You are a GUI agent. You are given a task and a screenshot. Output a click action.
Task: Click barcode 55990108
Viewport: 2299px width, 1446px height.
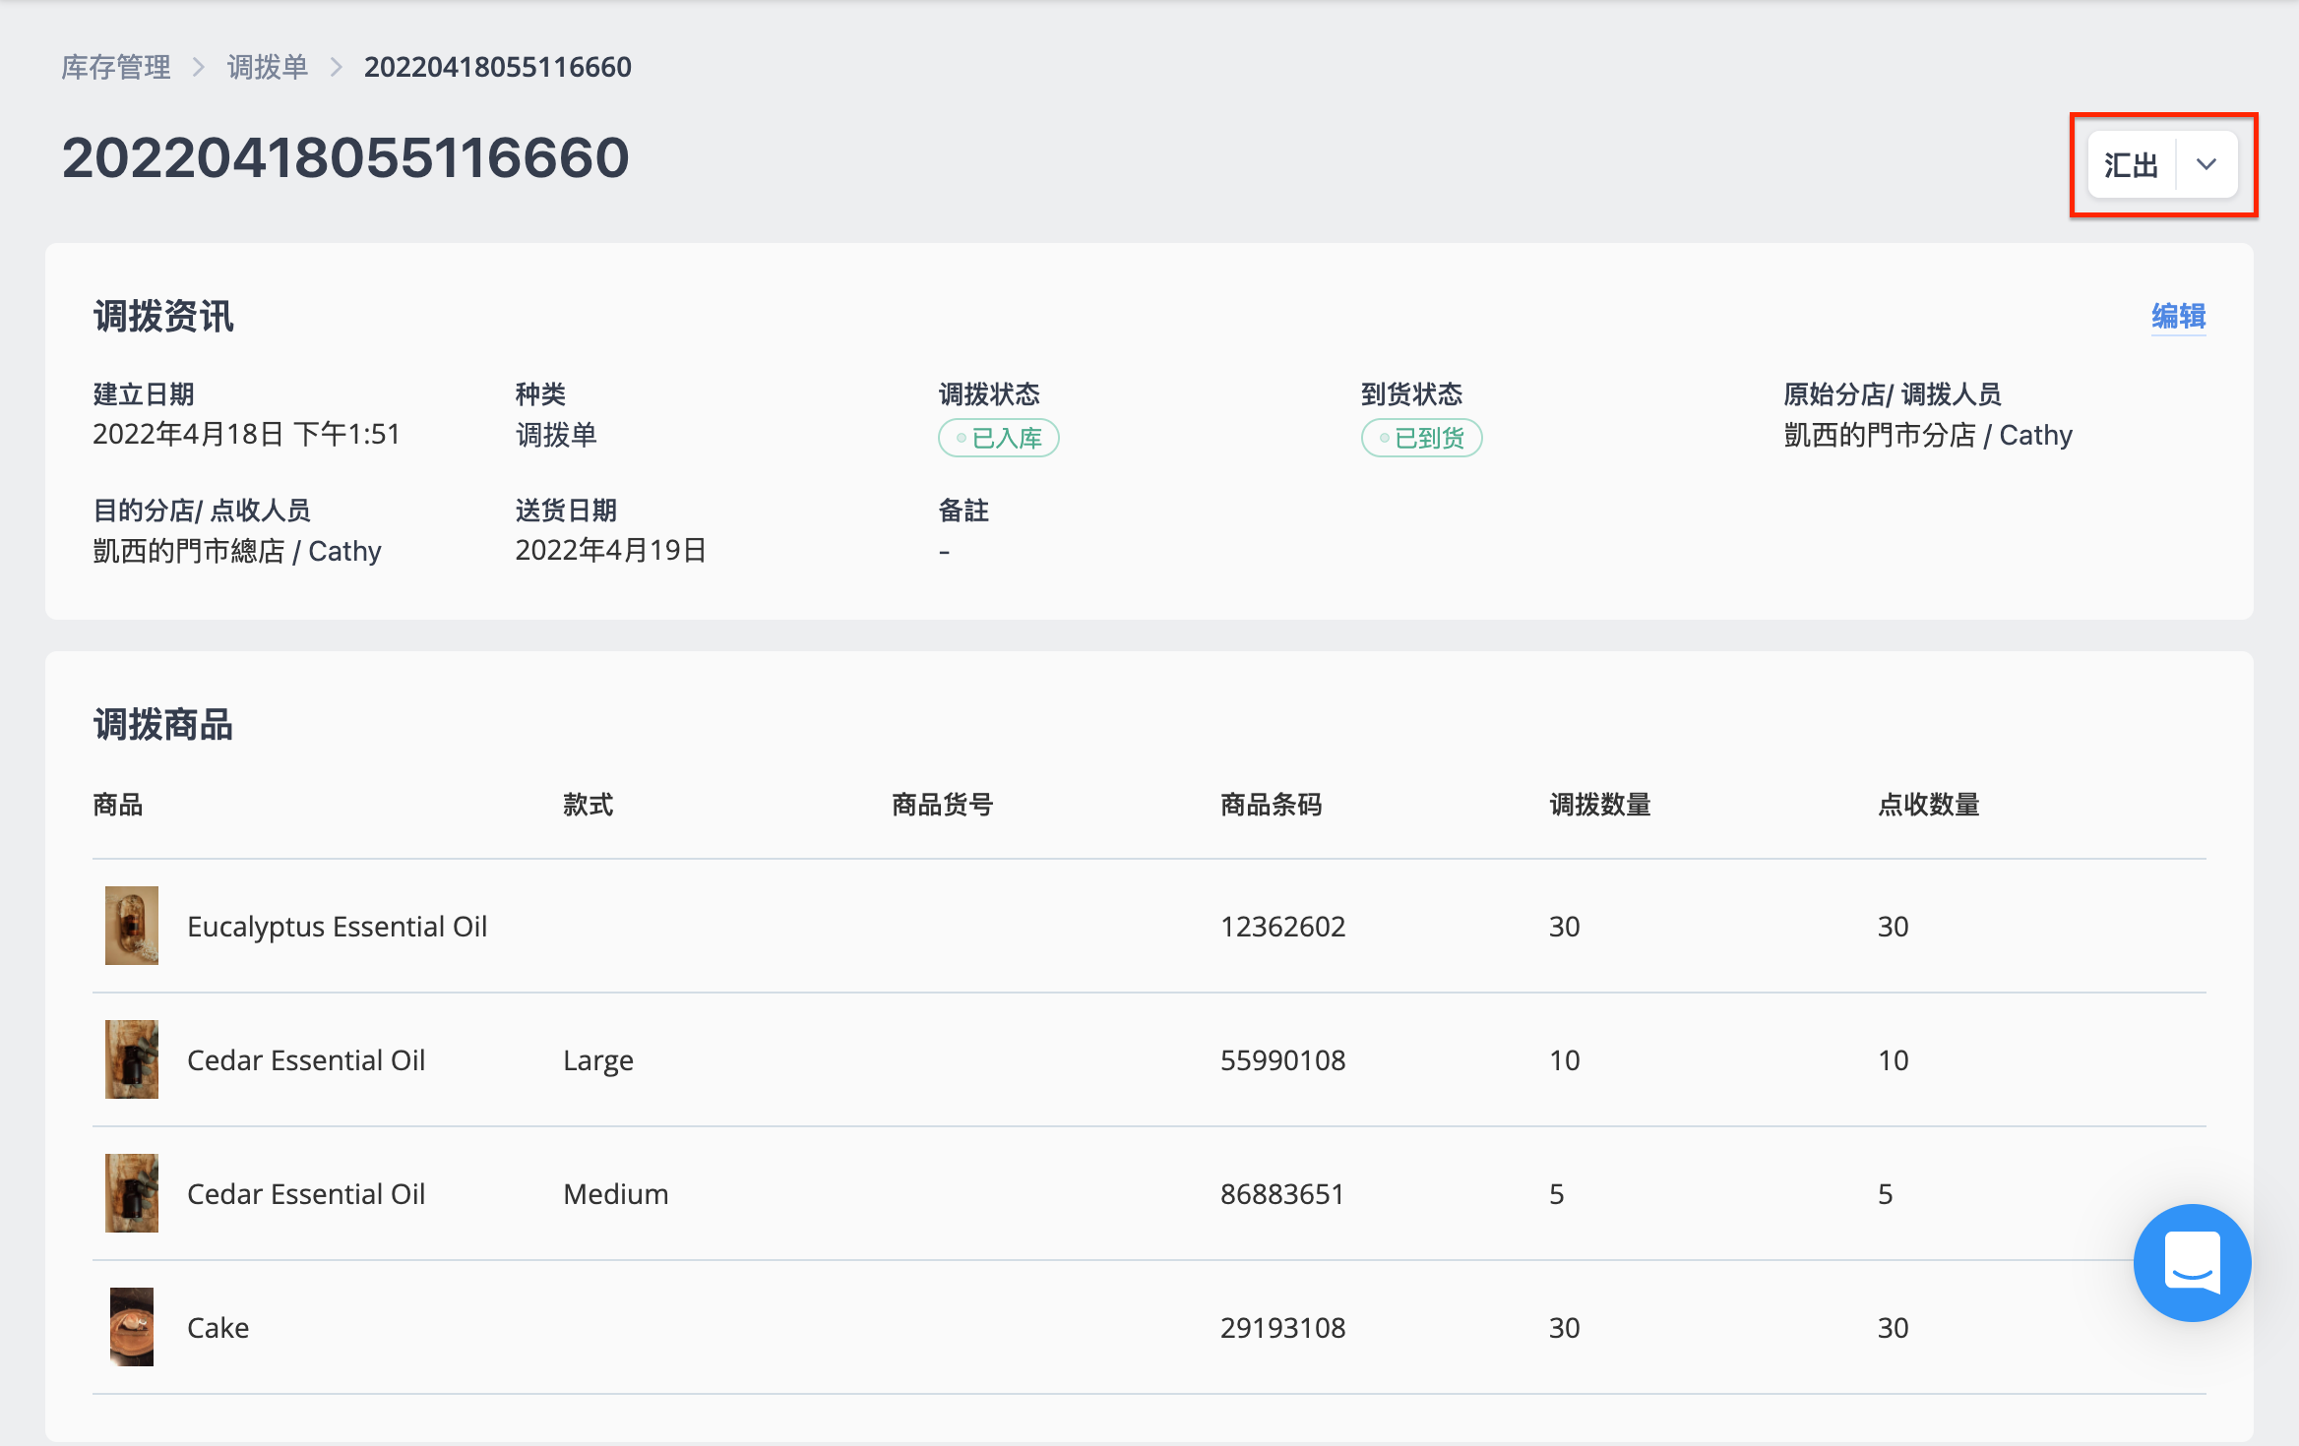coord(1282,1060)
